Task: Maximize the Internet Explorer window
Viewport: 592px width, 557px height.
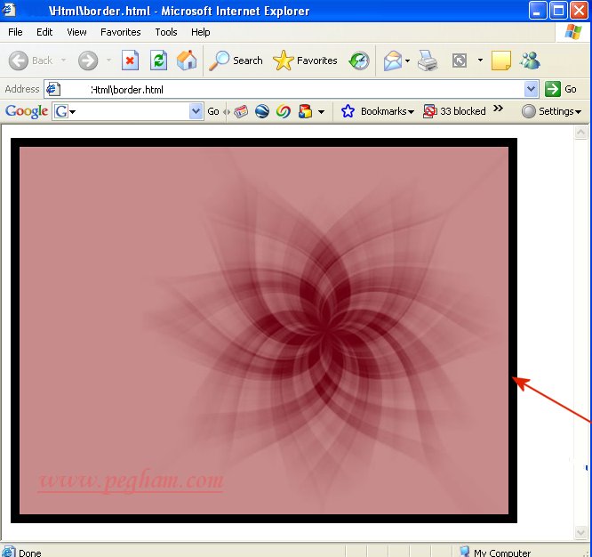Action: tap(558, 10)
